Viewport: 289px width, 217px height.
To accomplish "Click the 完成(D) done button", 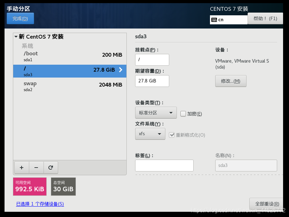I will [x=20, y=18].
